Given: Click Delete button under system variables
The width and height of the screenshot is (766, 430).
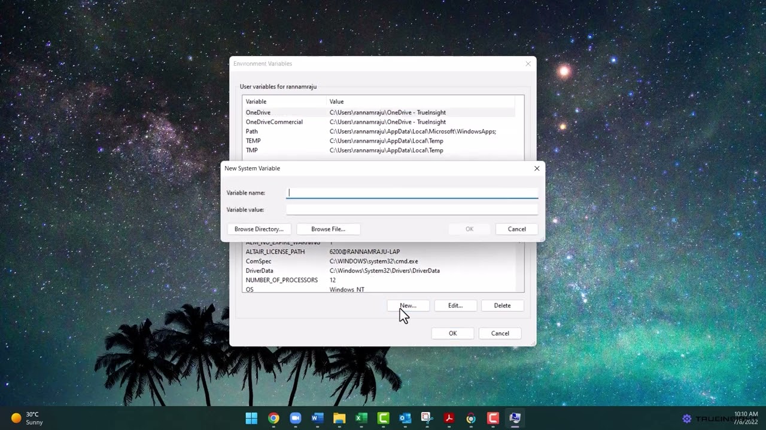Looking at the screenshot, I should pyautogui.click(x=502, y=306).
